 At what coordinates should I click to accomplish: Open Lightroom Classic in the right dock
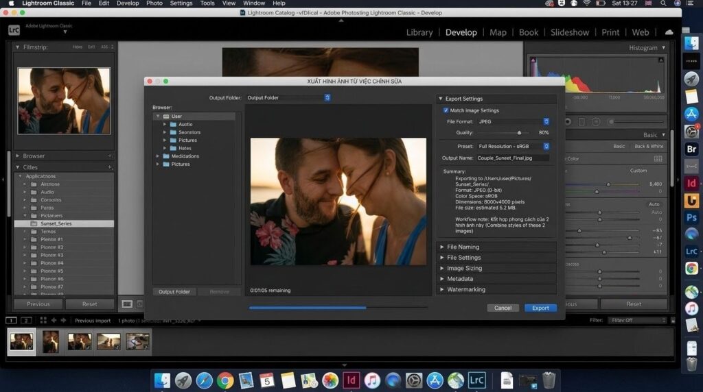coord(691,252)
